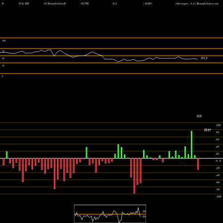Viewport: 223px width, 223px height.
Task: Click the MR axis label -40
Action: click(x=218, y=175)
